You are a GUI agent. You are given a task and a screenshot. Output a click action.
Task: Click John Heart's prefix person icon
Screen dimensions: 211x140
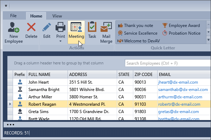tap(20, 82)
